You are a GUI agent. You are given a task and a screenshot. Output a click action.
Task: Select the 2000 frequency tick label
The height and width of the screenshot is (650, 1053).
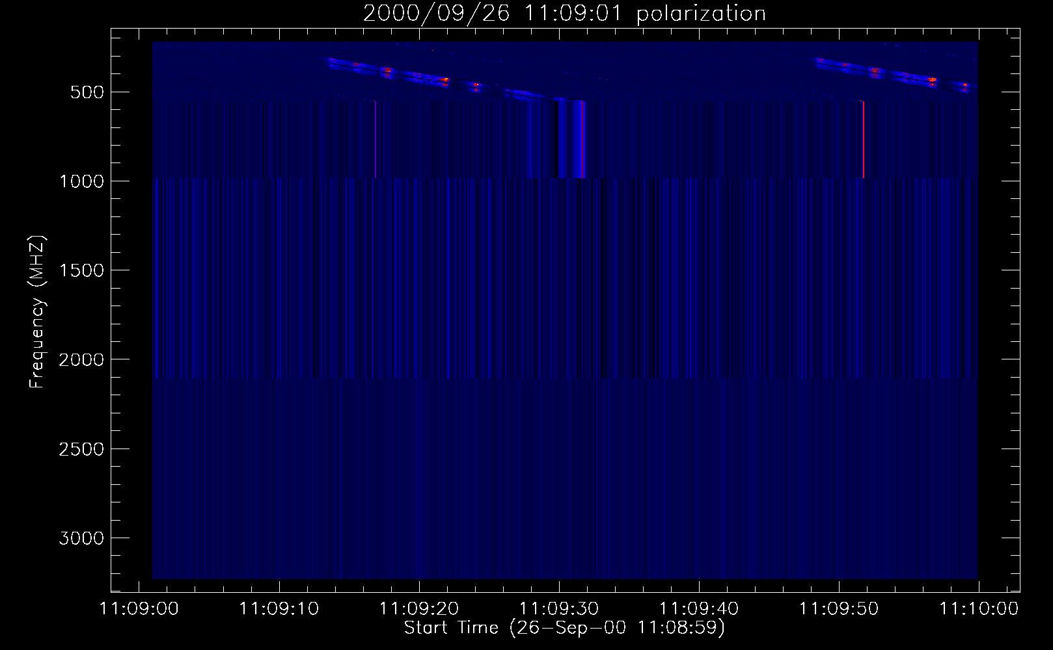[x=81, y=359]
